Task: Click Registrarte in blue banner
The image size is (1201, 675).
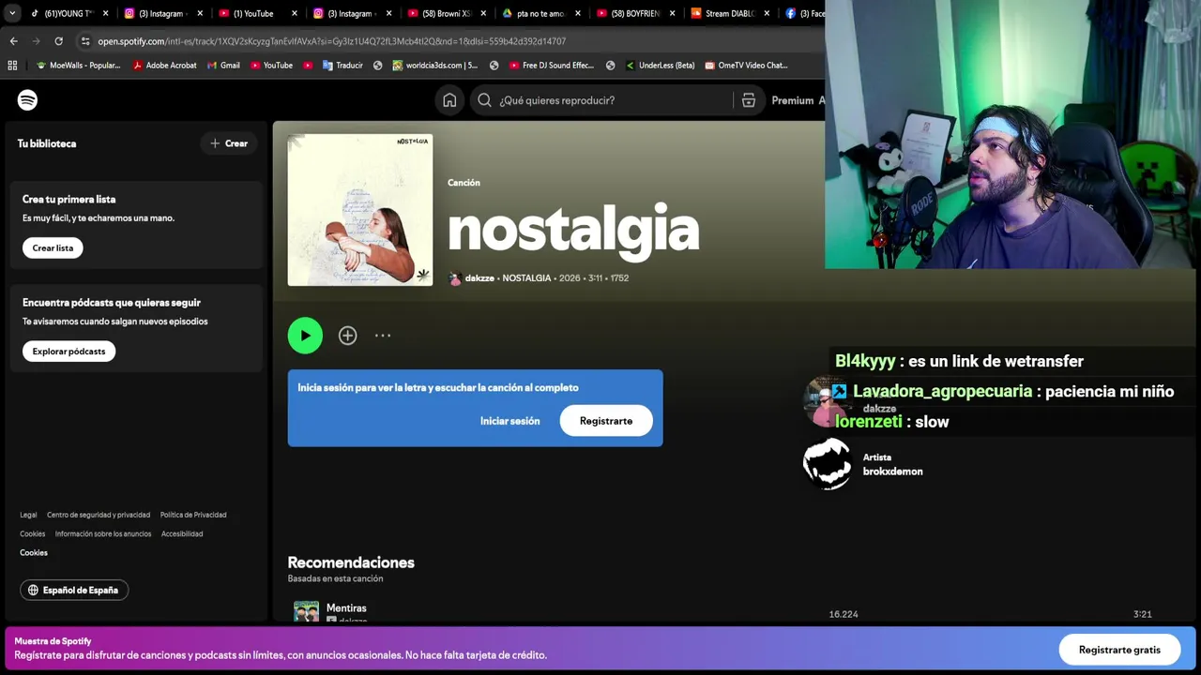Action: 606,421
